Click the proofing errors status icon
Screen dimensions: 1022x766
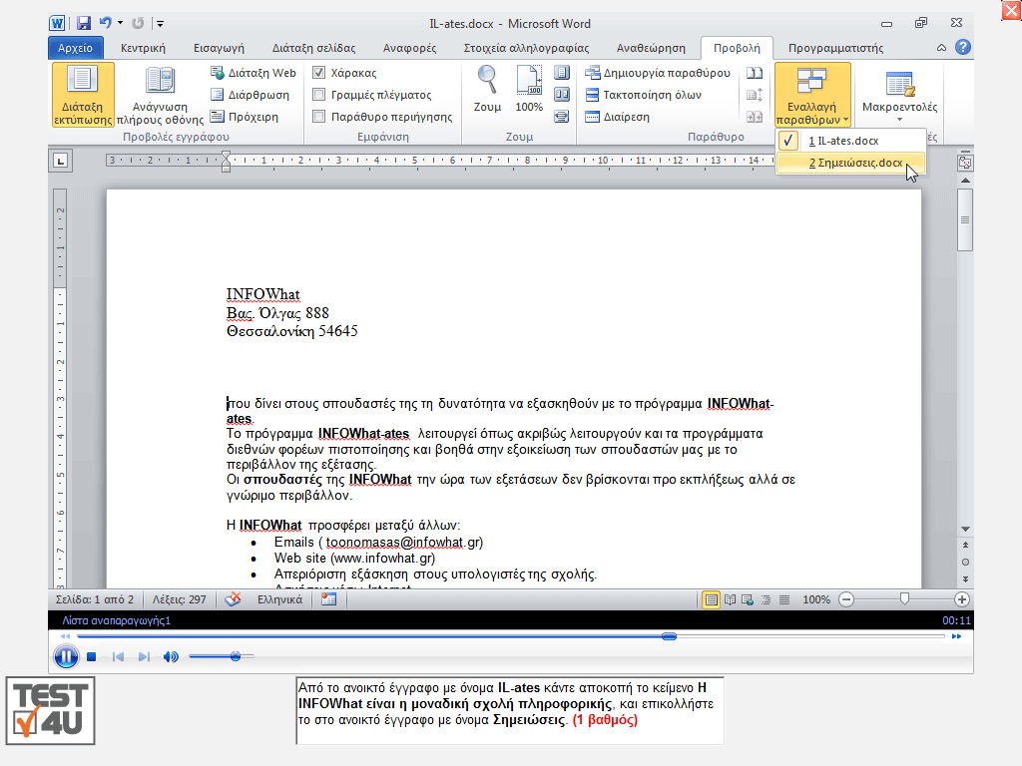click(233, 599)
